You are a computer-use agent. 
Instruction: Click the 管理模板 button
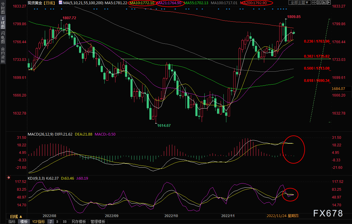click(x=98, y=222)
